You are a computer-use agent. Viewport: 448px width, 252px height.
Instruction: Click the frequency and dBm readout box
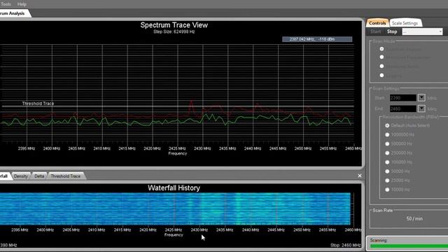(317, 39)
